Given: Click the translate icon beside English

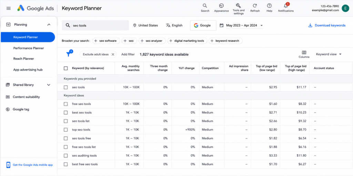Looking at the screenshot, I should tap(168, 25).
